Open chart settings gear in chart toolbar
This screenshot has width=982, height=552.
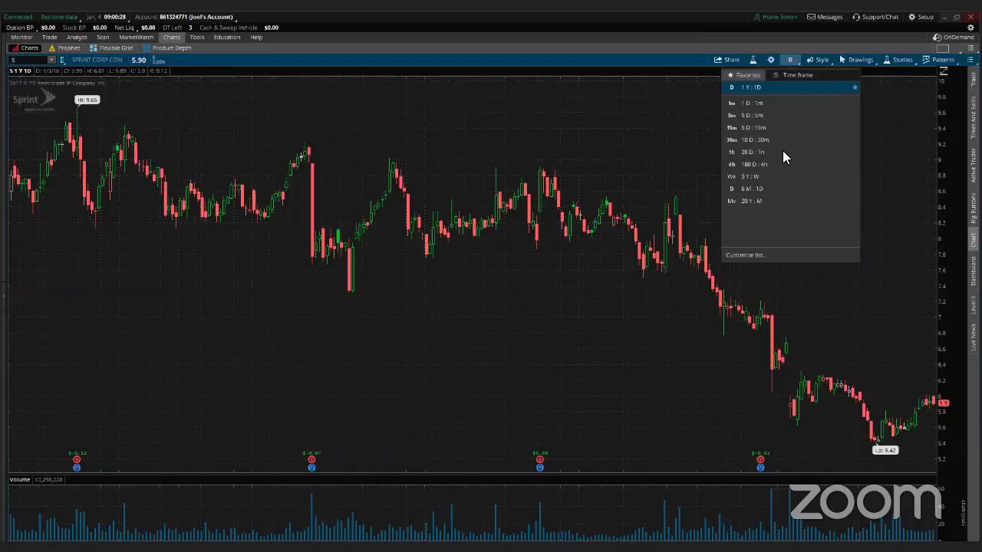coord(771,60)
